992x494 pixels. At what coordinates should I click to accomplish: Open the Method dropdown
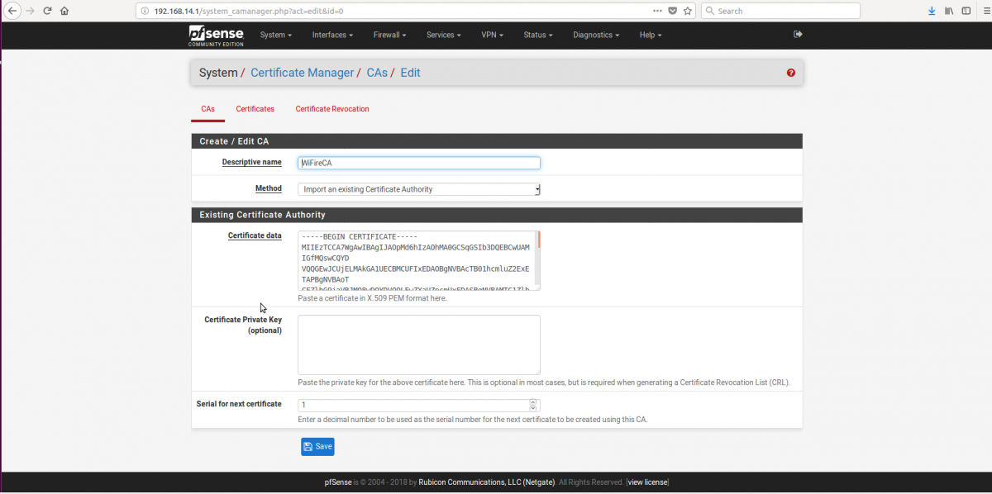(419, 189)
